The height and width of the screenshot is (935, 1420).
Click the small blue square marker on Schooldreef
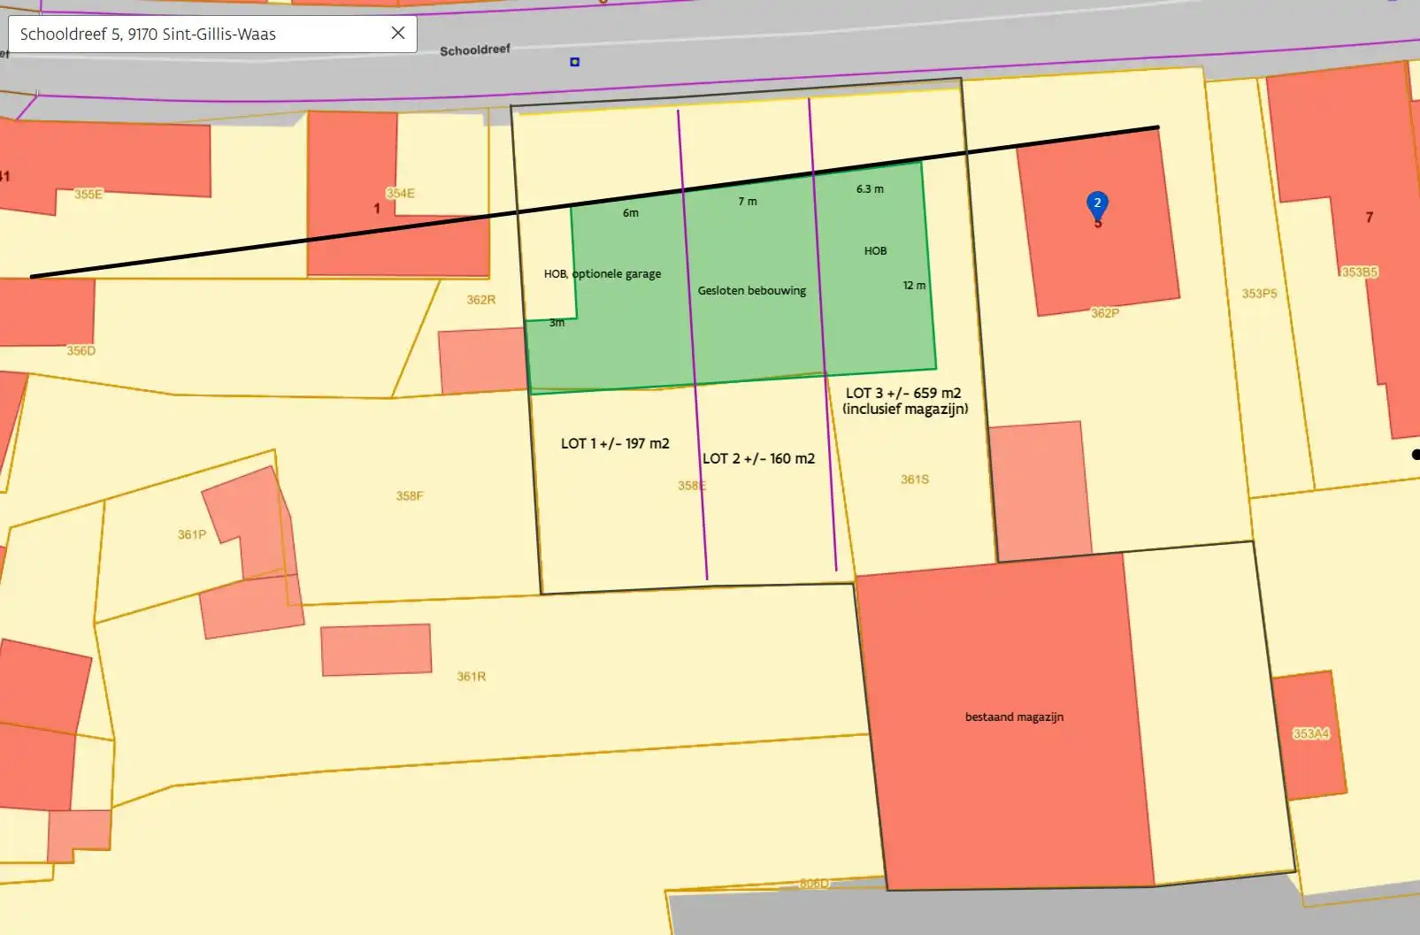click(x=575, y=62)
